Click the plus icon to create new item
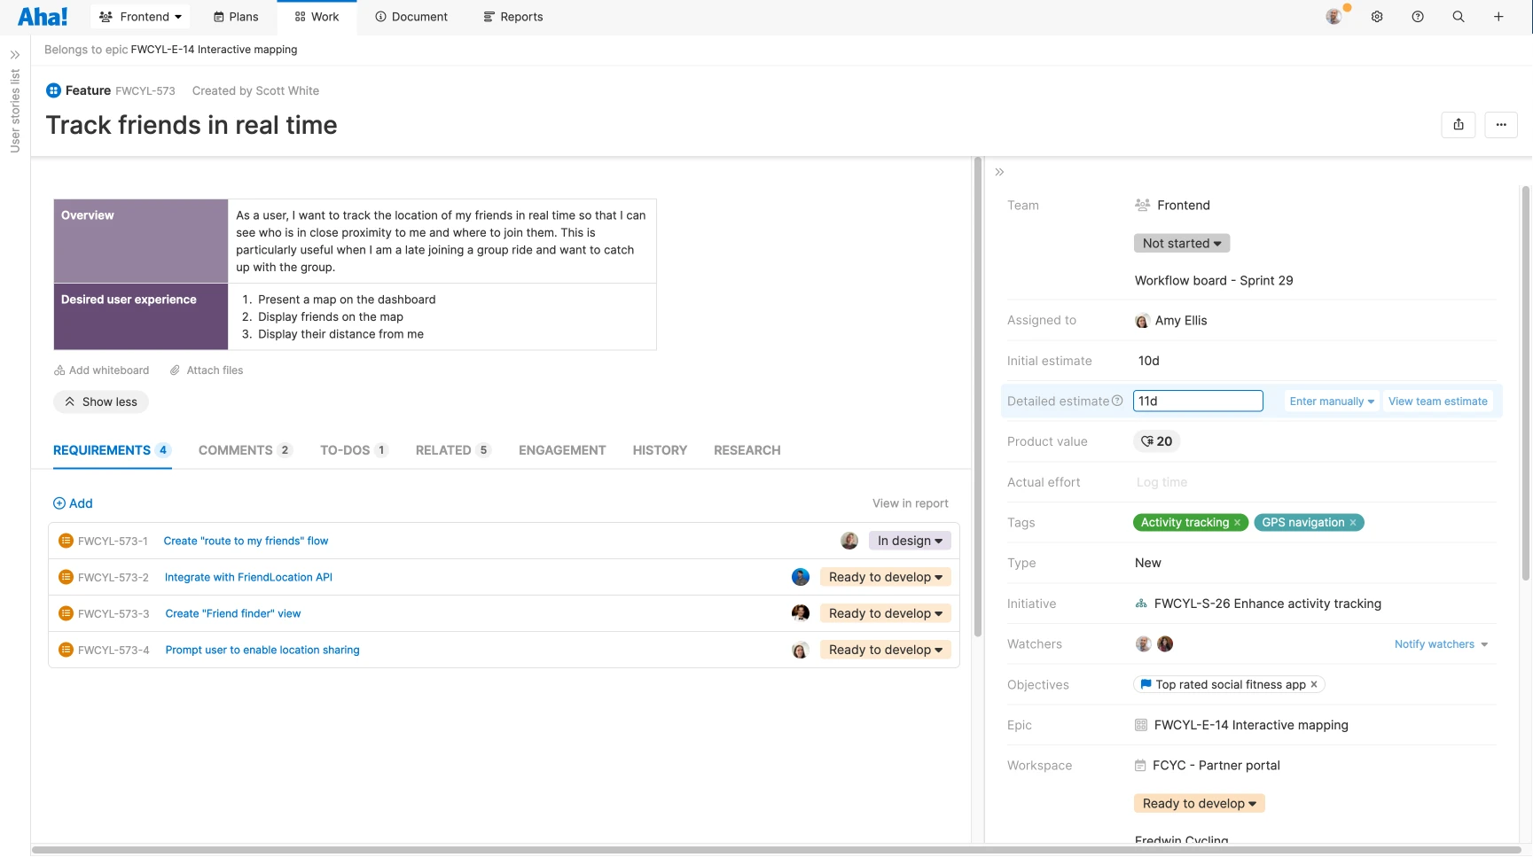The height and width of the screenshot is (865, 1533). tap(1498, 16)
